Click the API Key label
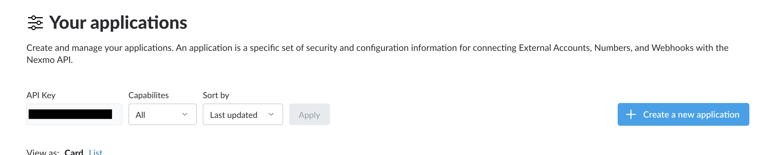Image resolution: width=781 pixels, height=155 pixels. [x=41, y=95]
